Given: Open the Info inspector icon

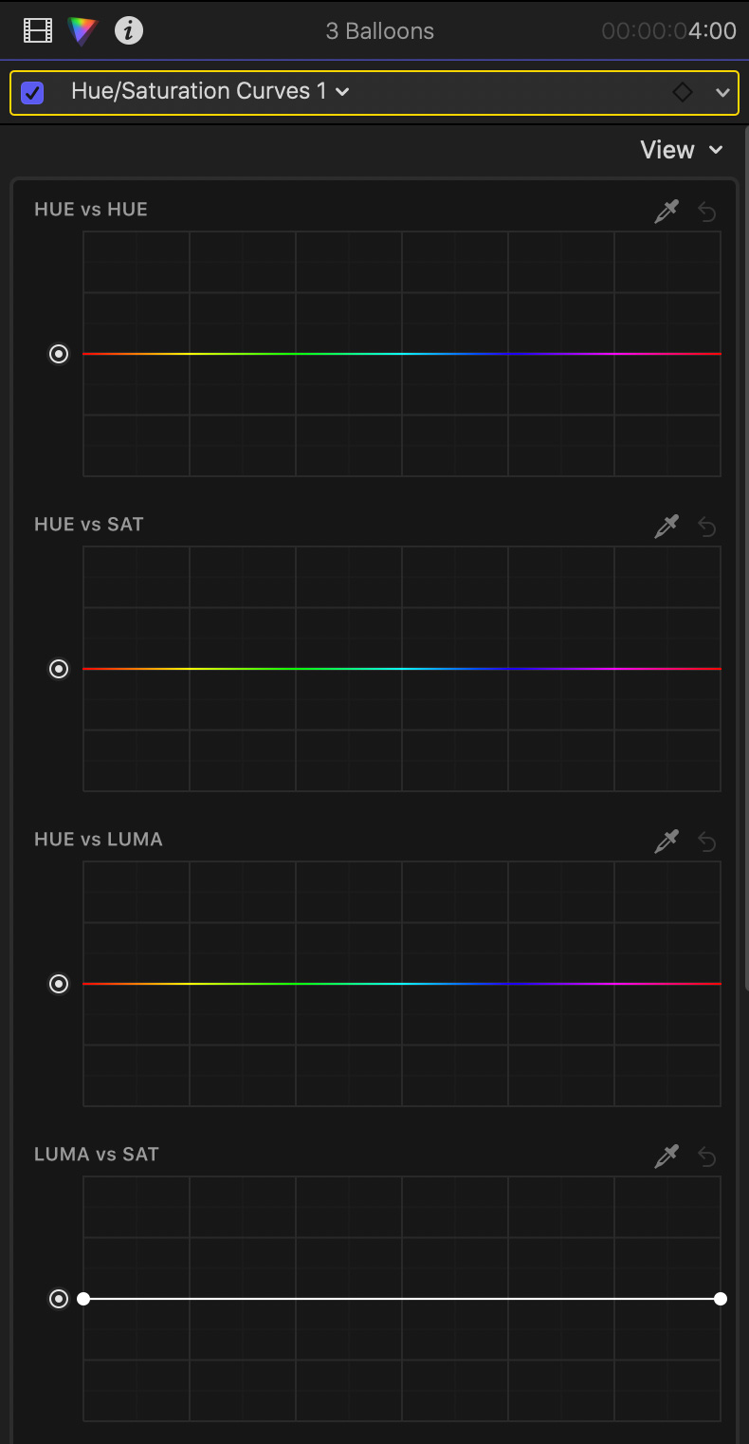Looking at the screenshot, I should pyautogui.click(x=129, y=30).
